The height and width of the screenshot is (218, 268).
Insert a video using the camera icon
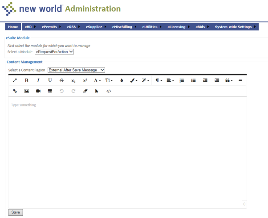point(38,91)
